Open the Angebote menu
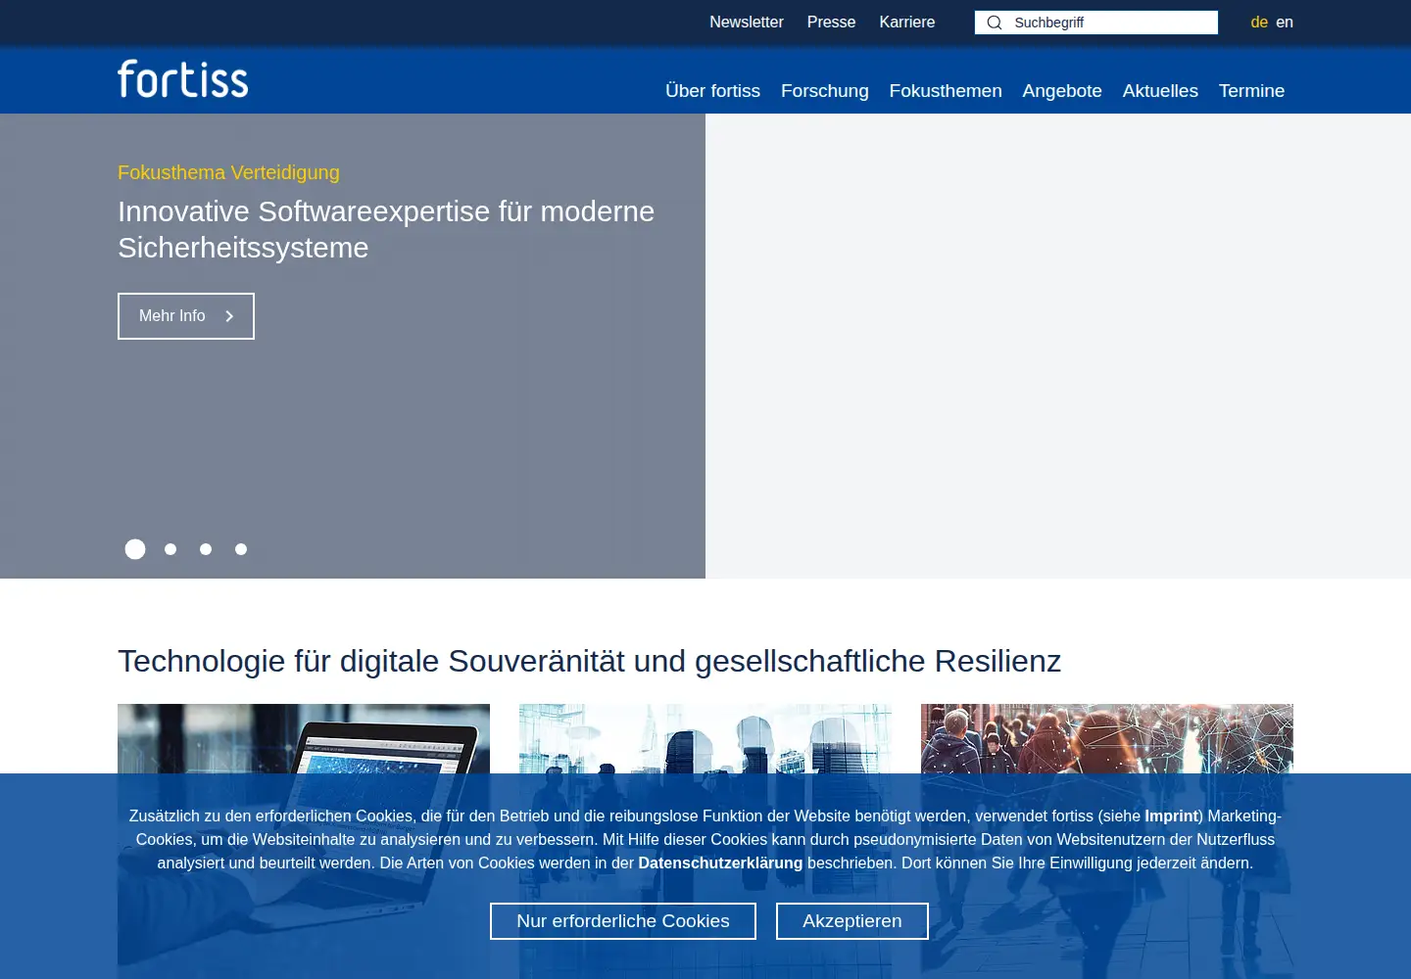 [x=1062, y=91]
